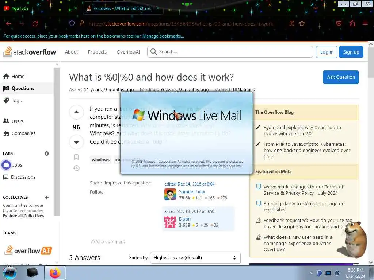This screenshot has height=280, width=374.
Task: Open Questions in the sidebar
Action: pos(23,88)
